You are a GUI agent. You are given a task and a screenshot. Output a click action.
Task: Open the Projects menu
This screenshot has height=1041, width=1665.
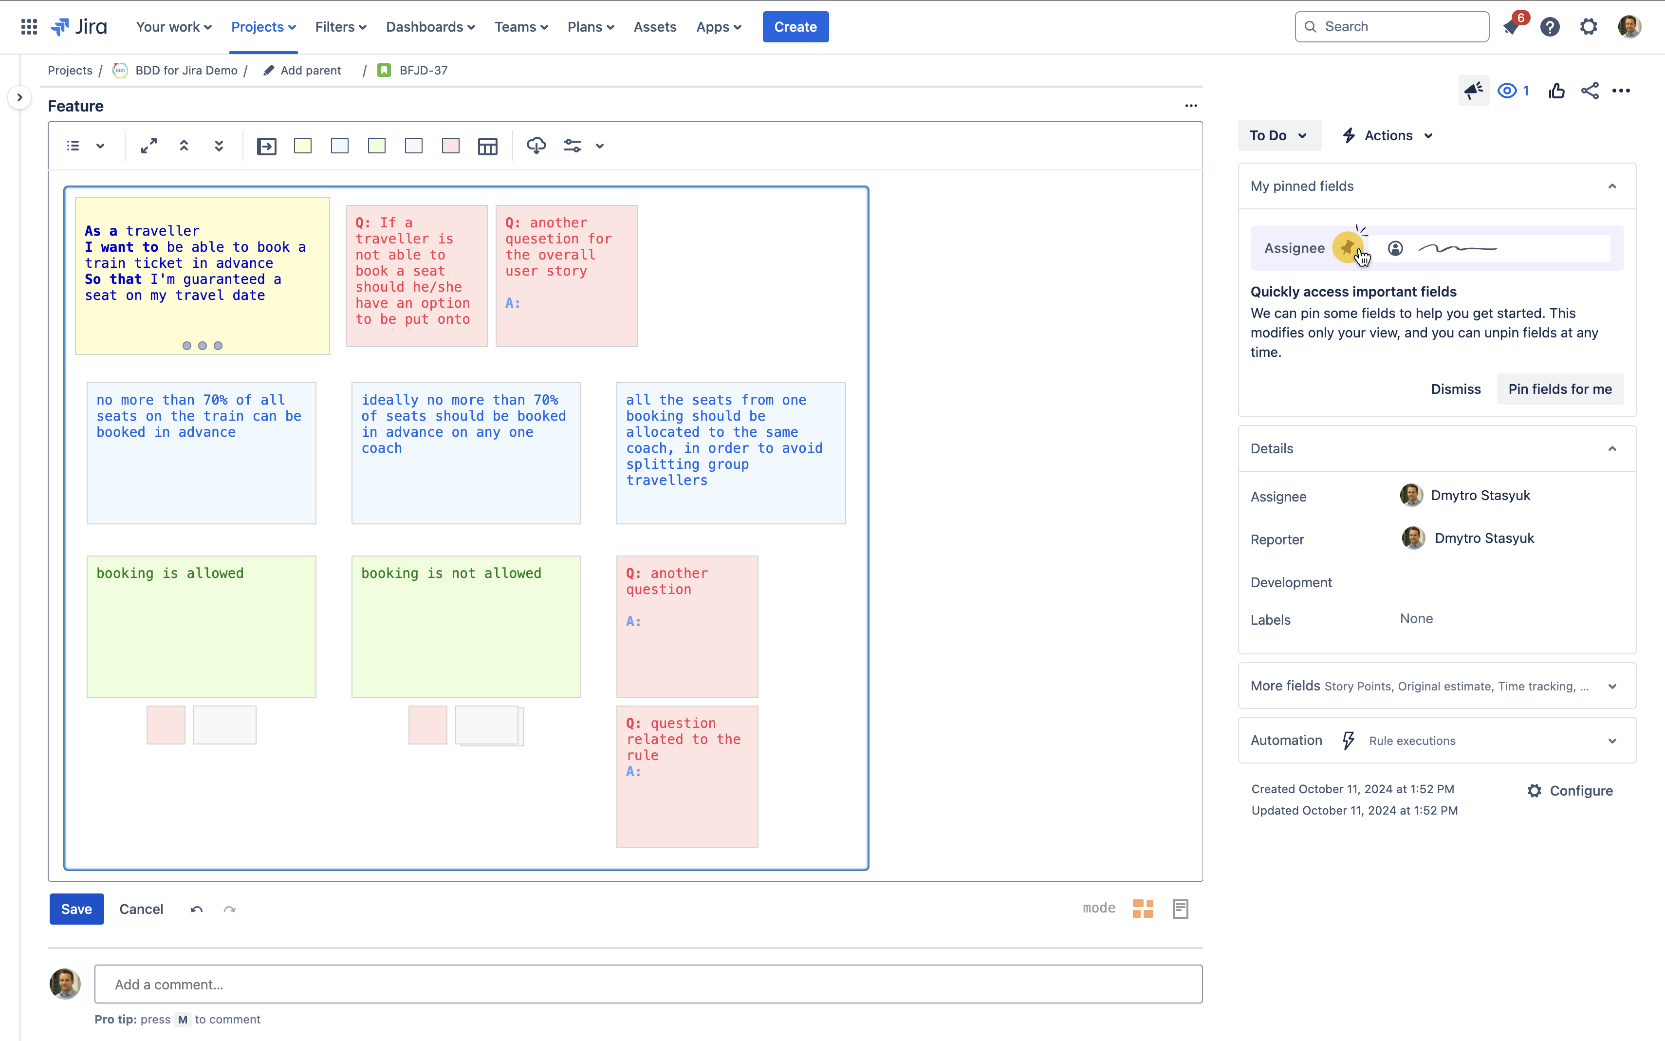263,27
